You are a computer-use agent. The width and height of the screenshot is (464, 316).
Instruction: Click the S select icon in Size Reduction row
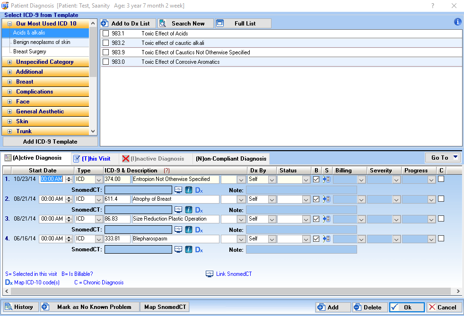coord(326,219)
